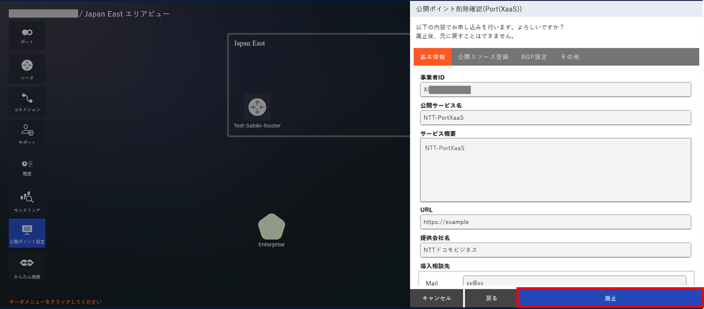
Task: Switch to the 基本情報 tab
Action: click(433, 57)
